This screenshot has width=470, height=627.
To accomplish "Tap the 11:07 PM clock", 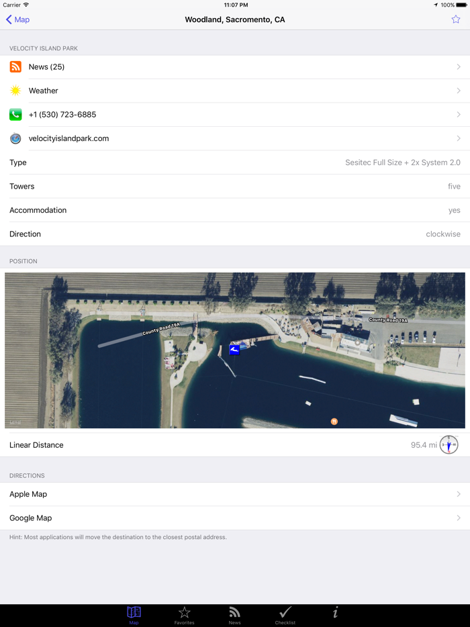I will 236,5.
